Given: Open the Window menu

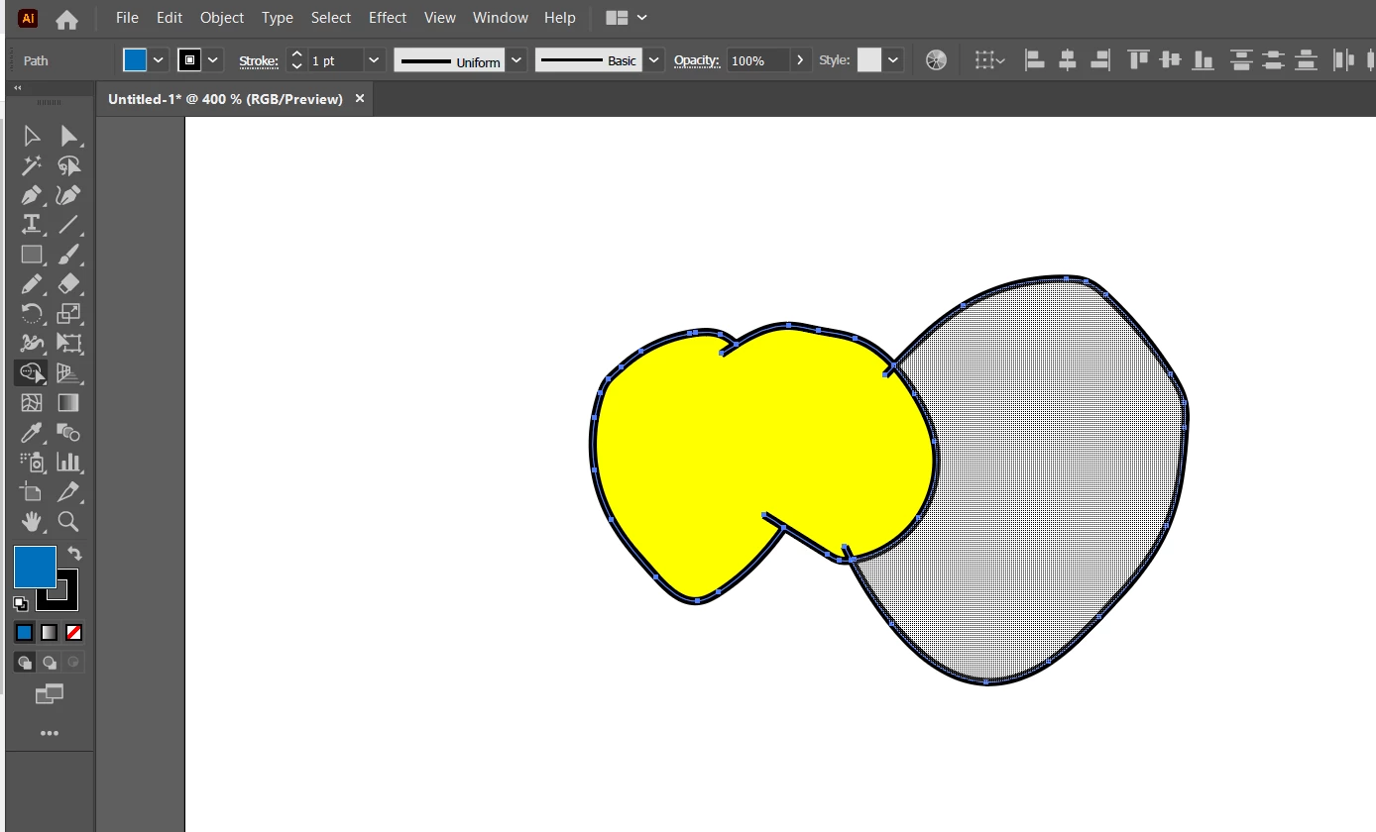Looking at the screenshot, I should click(x=501, y=18).
